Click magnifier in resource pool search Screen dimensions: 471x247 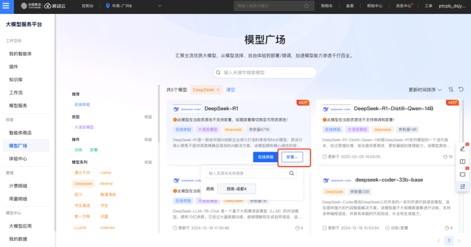click(291, 173)
